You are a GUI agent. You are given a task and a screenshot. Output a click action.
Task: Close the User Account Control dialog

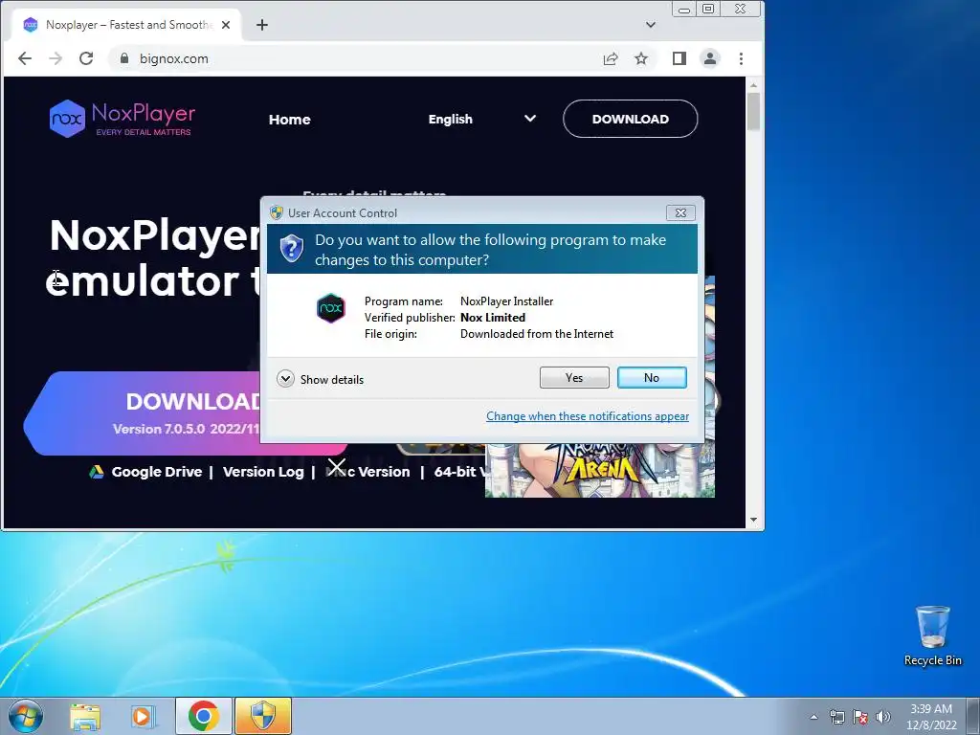tap(680, 213)
